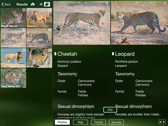168x126 pixels.
Task: Close the Cheetah panel
Action: click(107, 3)
